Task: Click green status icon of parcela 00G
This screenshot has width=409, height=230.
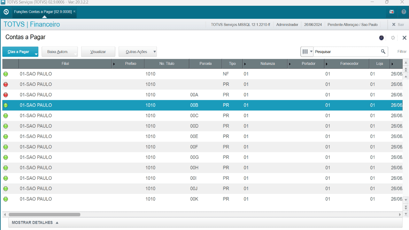Action: (x=5, y=157)
